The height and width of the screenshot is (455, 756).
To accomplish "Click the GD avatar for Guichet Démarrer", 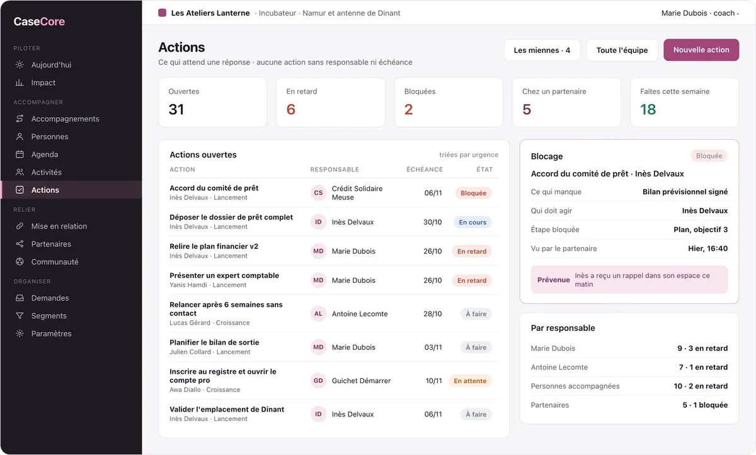I will (318, 381).
